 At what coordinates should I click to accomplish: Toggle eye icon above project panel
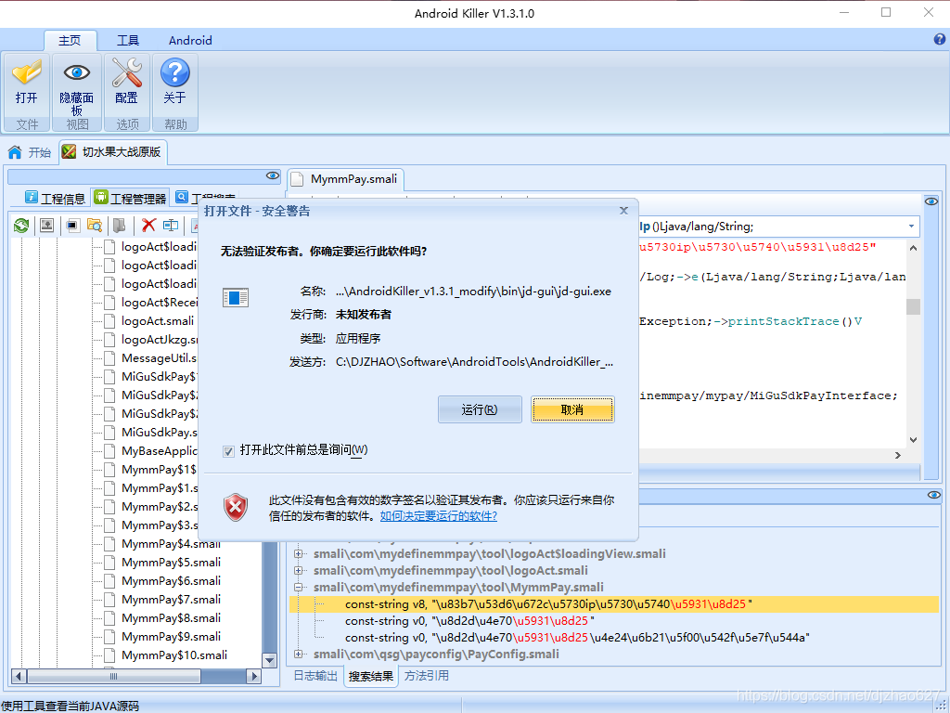tap(273, 175)
